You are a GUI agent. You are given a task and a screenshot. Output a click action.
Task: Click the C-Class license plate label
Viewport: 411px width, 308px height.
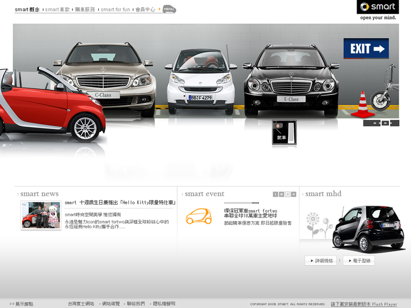pyautogui.click(x=103, y=95)
